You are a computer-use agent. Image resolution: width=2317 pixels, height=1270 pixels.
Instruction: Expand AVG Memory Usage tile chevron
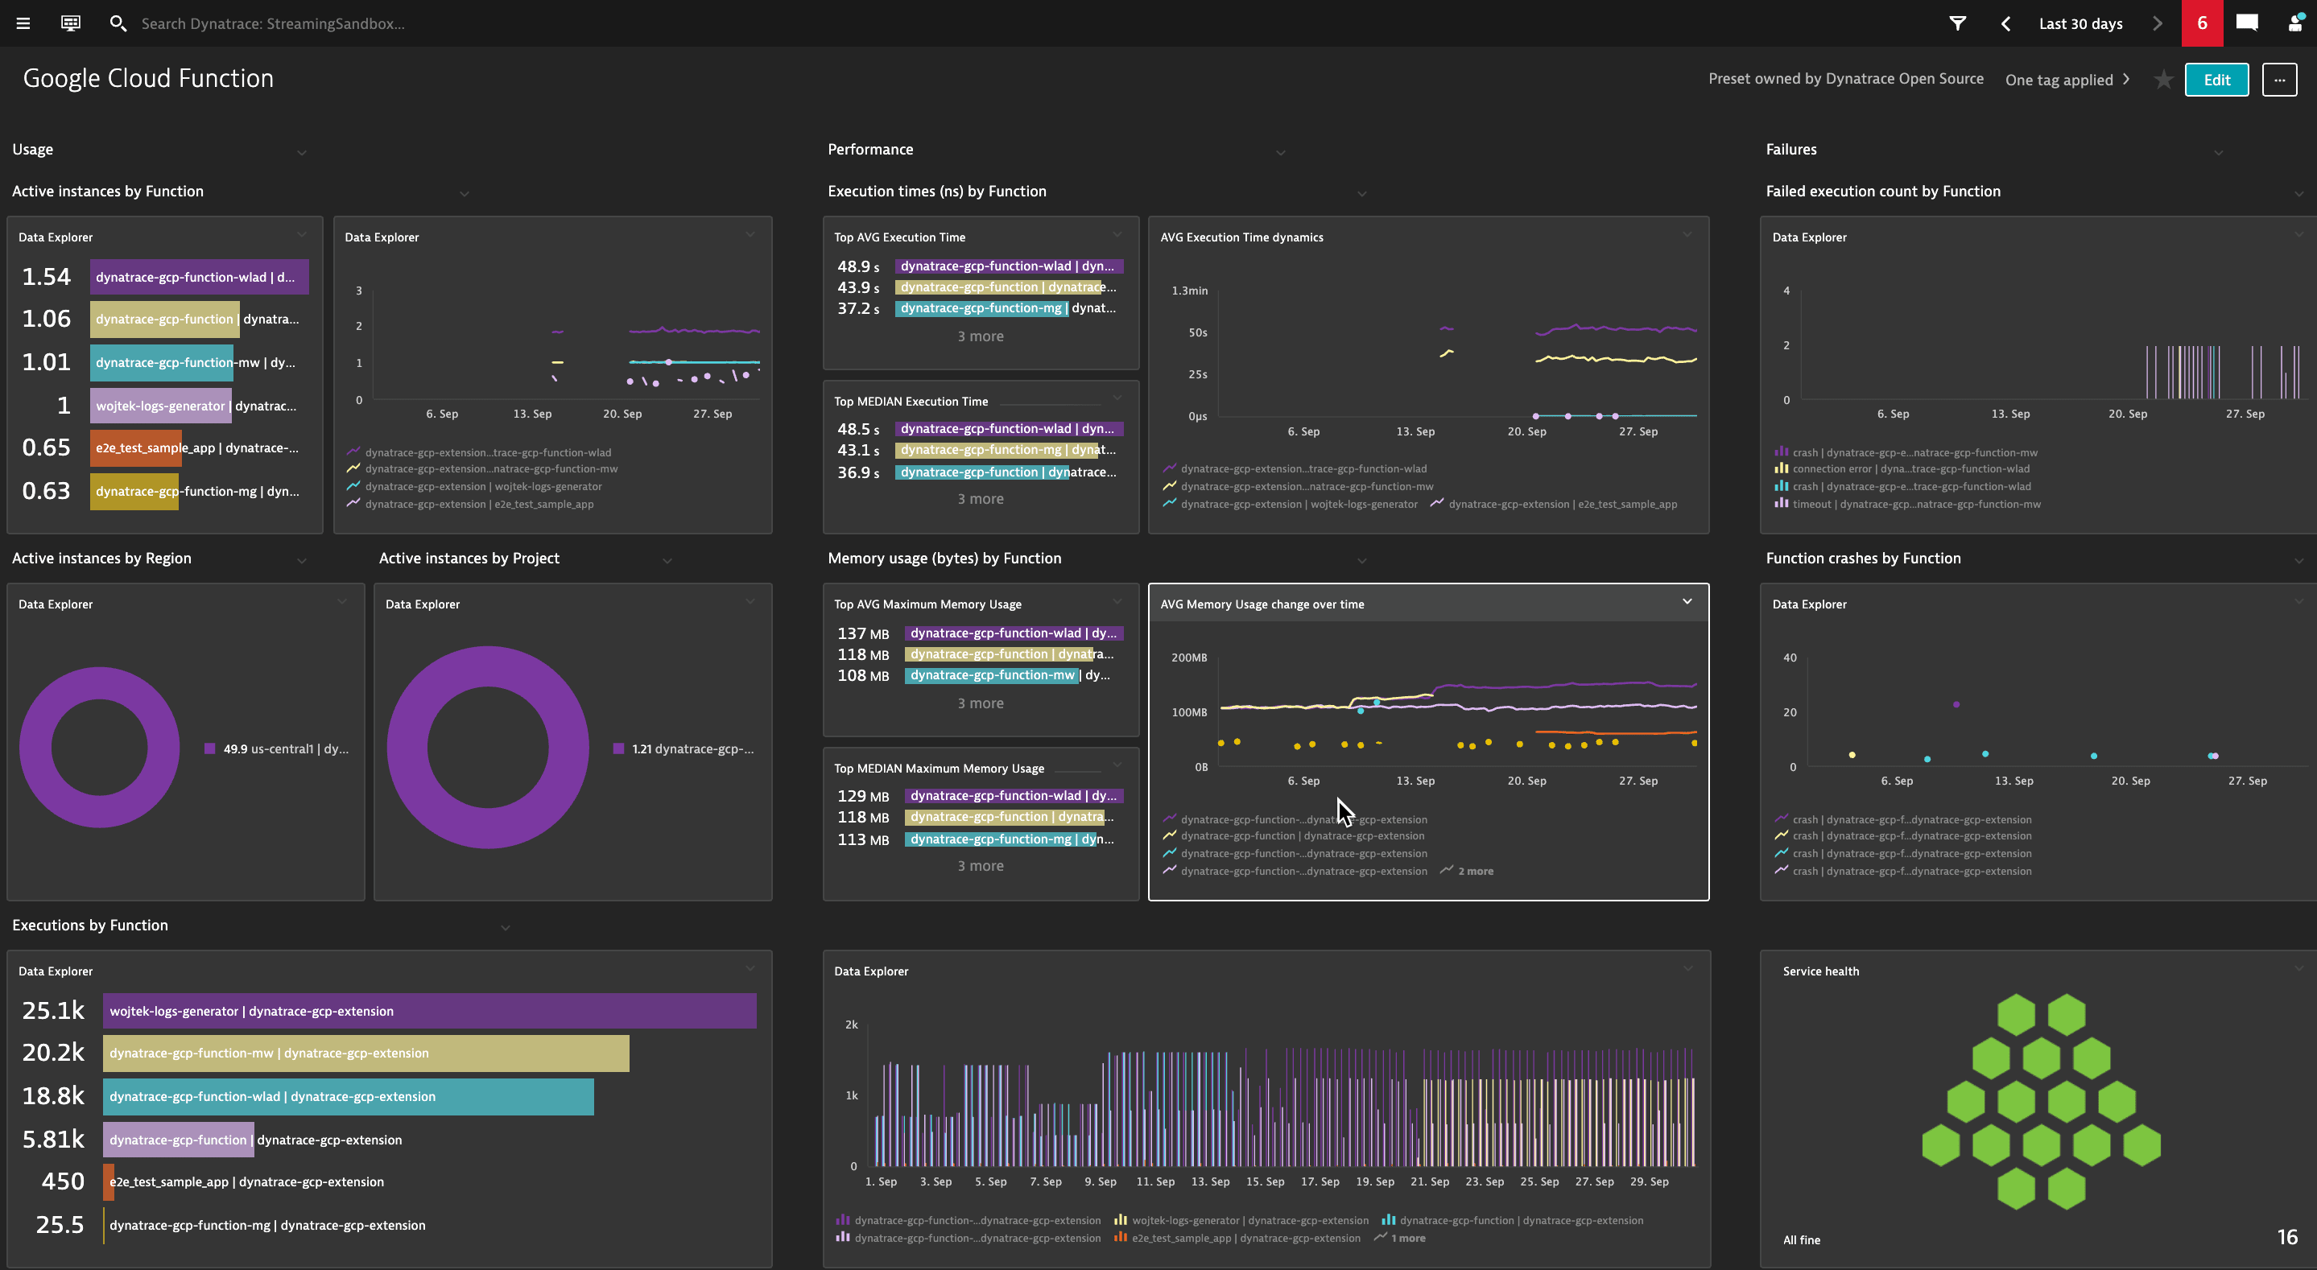[x=1687, y=602]
